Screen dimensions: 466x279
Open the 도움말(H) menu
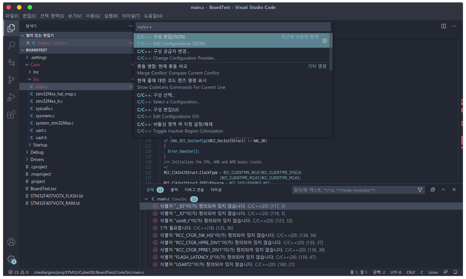(153, 16)
